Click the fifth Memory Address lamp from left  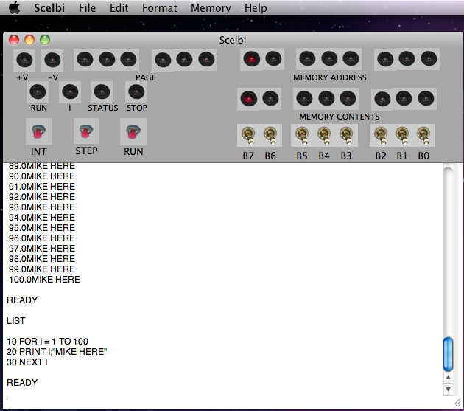(351, 59)
